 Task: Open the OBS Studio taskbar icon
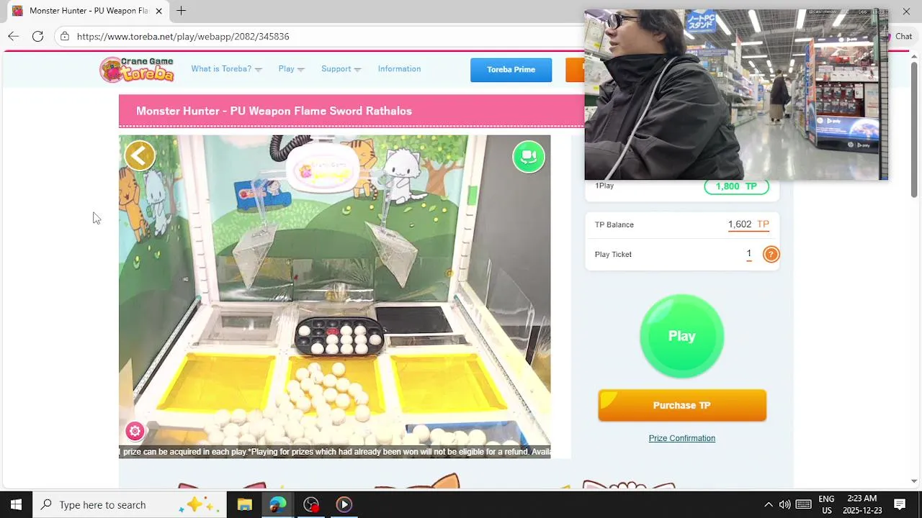311,504
